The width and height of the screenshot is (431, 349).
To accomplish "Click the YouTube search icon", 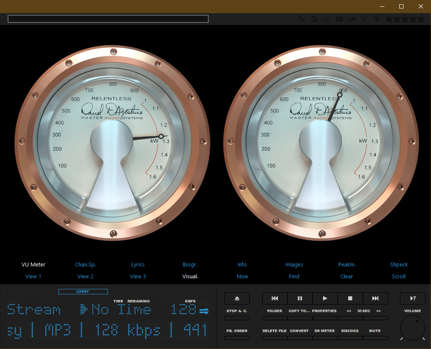I will [339, 19].
